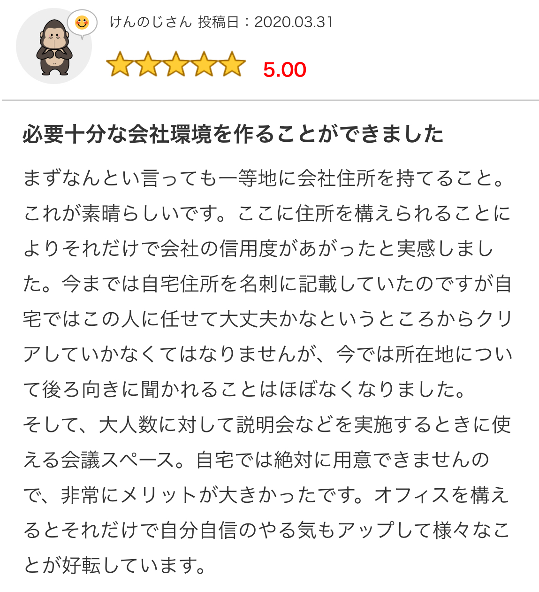
Task: Click the post date 2020.03.31
Action: pos(294,22)
